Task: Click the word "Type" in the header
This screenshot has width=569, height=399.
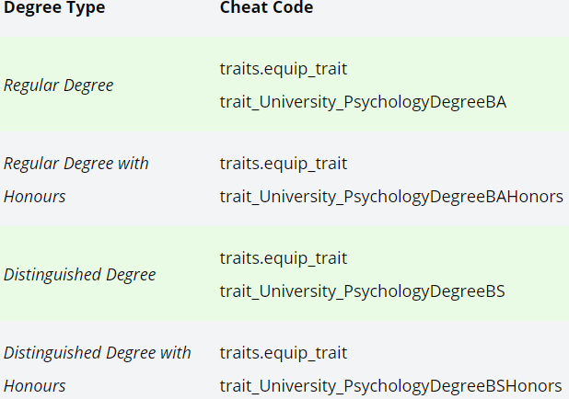Action: tap(86, 8)
